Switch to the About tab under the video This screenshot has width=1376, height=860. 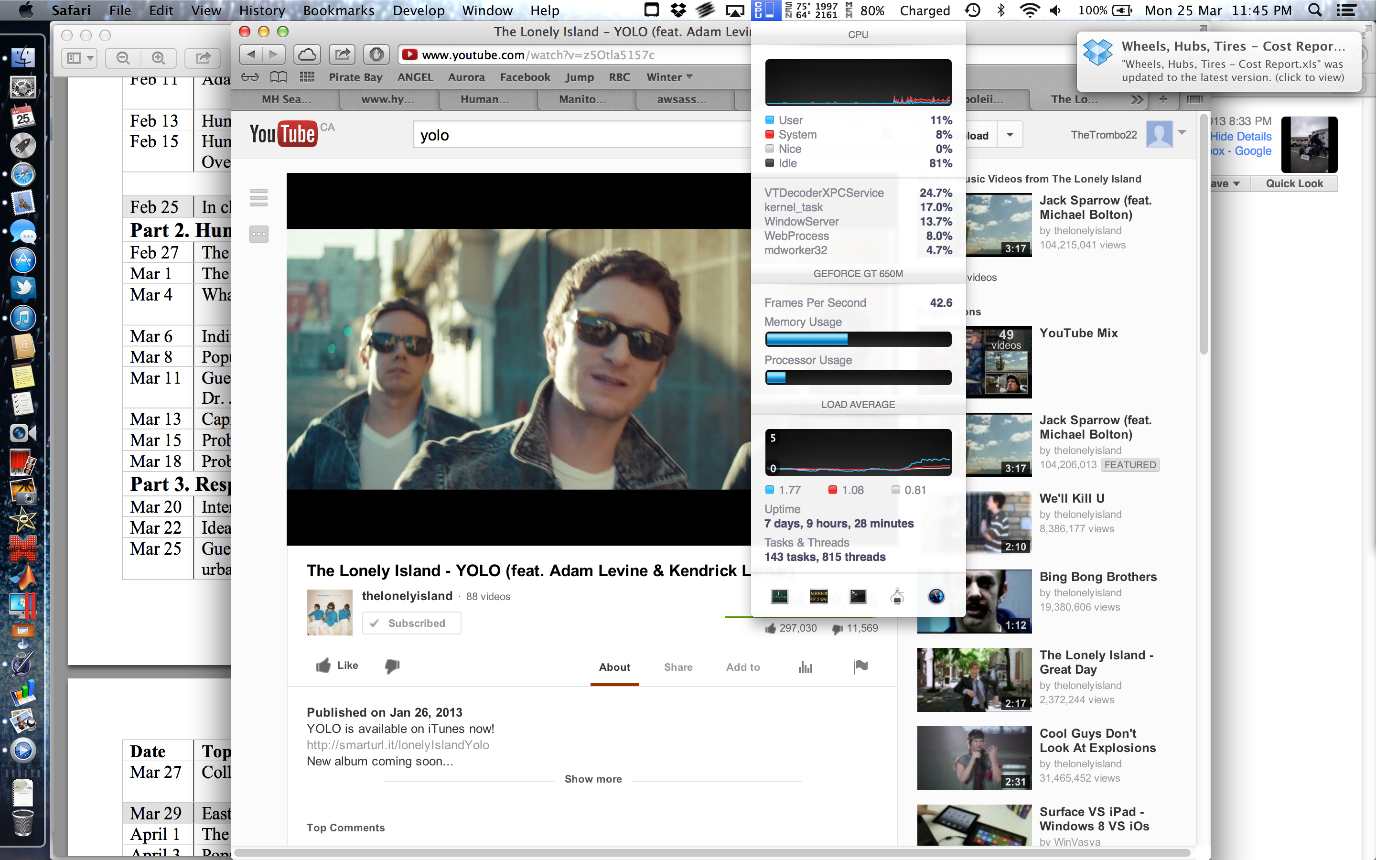614,666
